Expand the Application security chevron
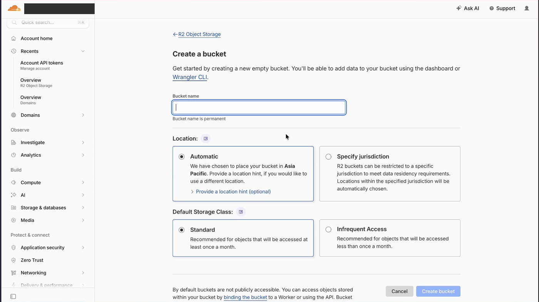This screenshot has height=302, width=539. (83, 248)
